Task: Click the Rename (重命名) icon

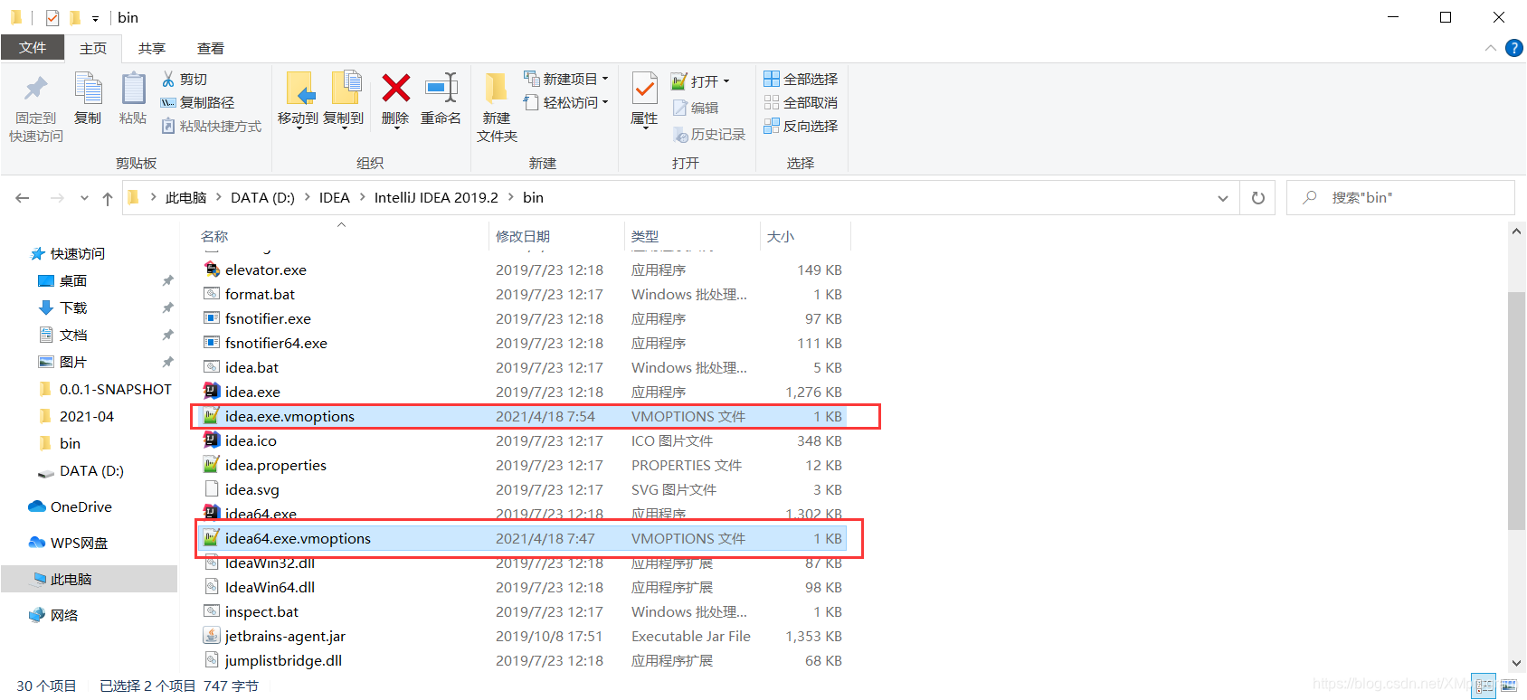Action: click(441, 88)
